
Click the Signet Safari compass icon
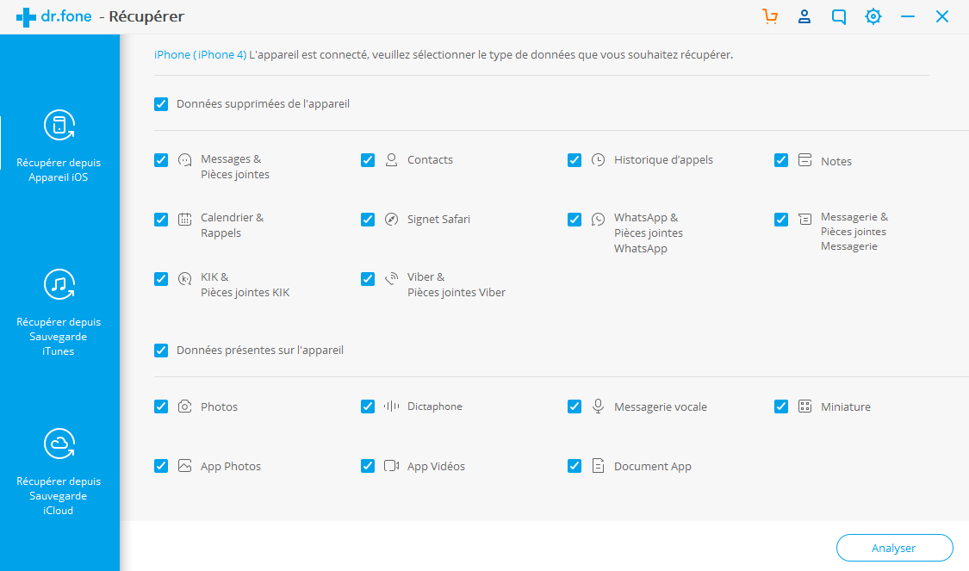(x=391, y=220)
